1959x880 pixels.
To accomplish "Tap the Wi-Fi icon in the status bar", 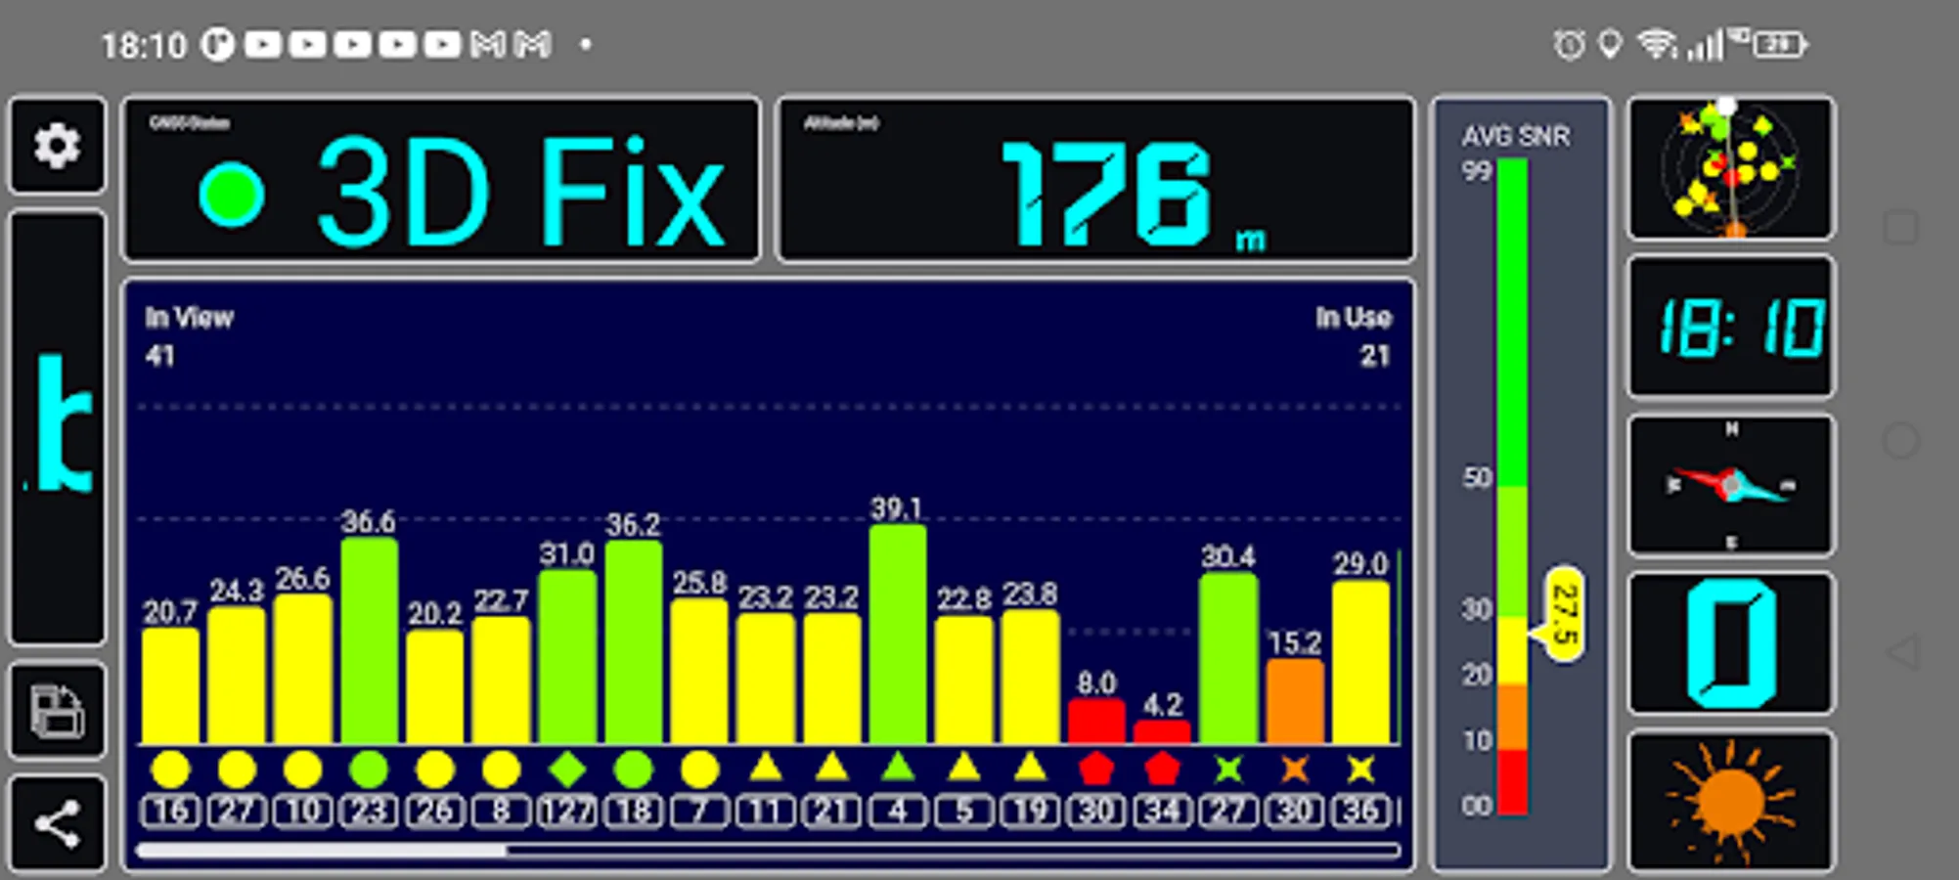I will [x=1657, y=44].
